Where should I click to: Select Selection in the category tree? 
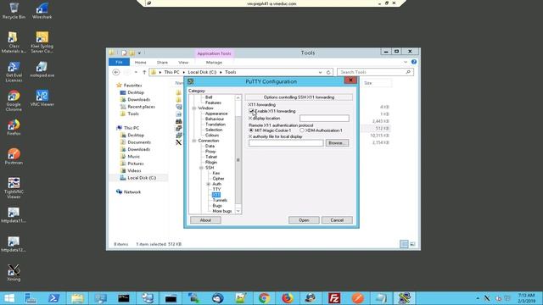tap(214, 130)
